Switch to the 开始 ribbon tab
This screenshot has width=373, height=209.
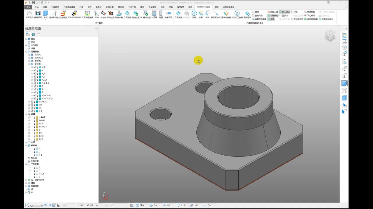pos(37,7)
